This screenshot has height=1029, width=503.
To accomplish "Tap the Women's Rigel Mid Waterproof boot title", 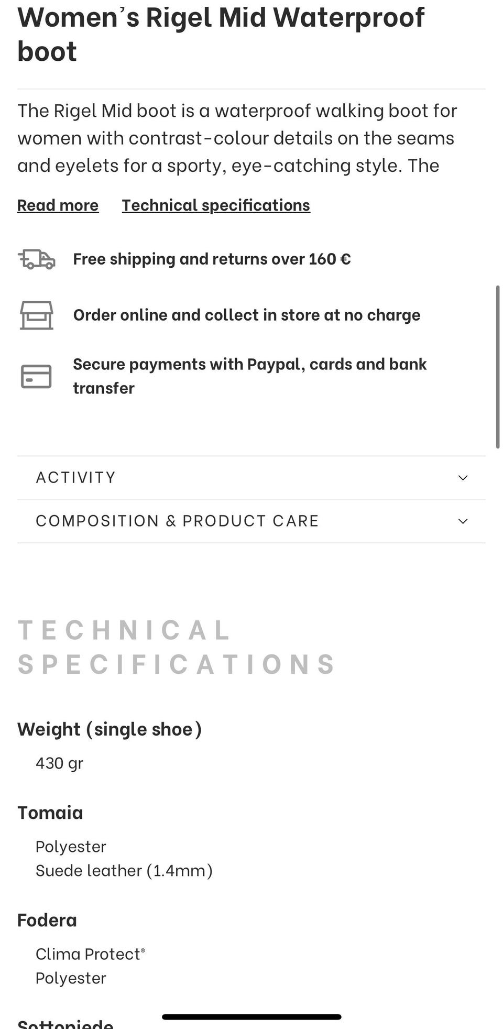I will pyautogui.click(x=220, y=34).
